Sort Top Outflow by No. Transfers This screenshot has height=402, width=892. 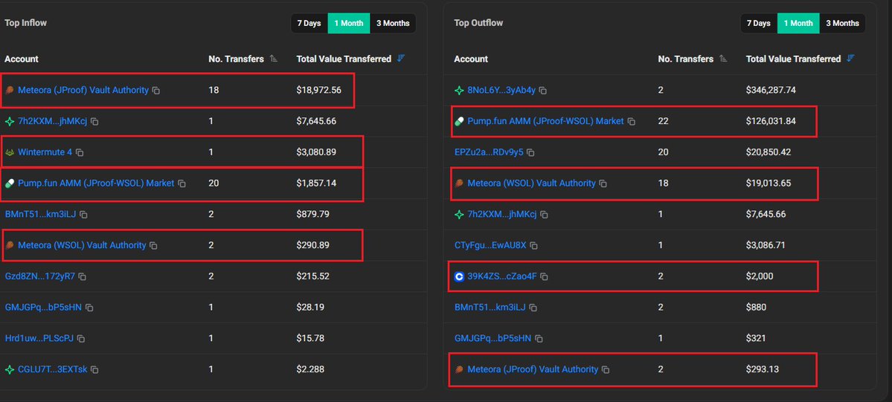click(x=723, y=59)
